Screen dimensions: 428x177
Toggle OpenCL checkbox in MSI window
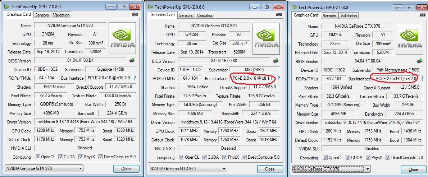pos(182,157)
